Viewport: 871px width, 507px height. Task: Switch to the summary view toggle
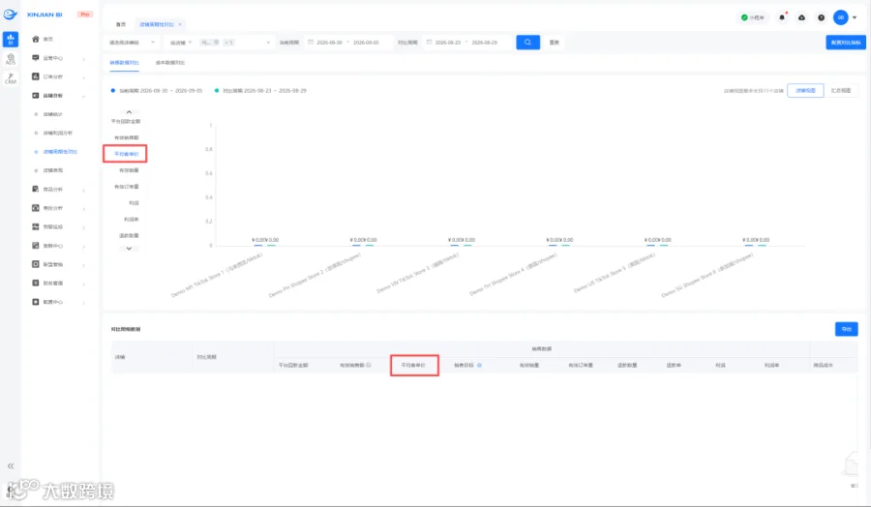point(840,91)
